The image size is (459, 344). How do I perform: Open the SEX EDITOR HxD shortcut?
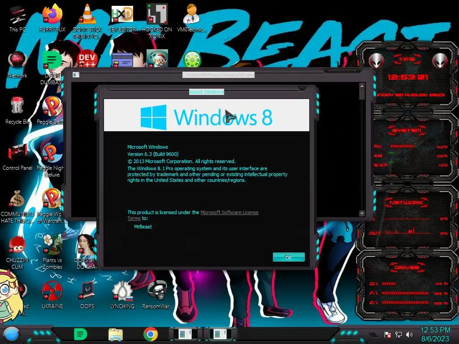(x=122, y=19)
